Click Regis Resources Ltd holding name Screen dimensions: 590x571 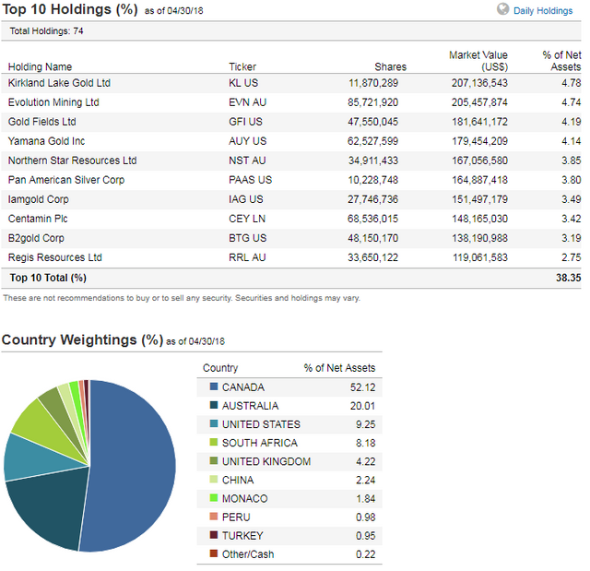click(55, 257)
